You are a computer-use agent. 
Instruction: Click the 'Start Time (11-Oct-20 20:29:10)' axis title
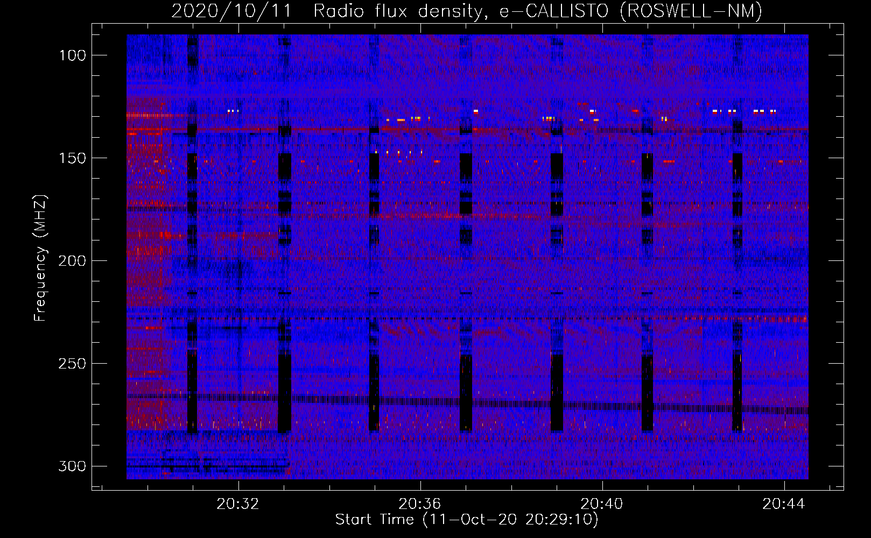click(467, 520)
